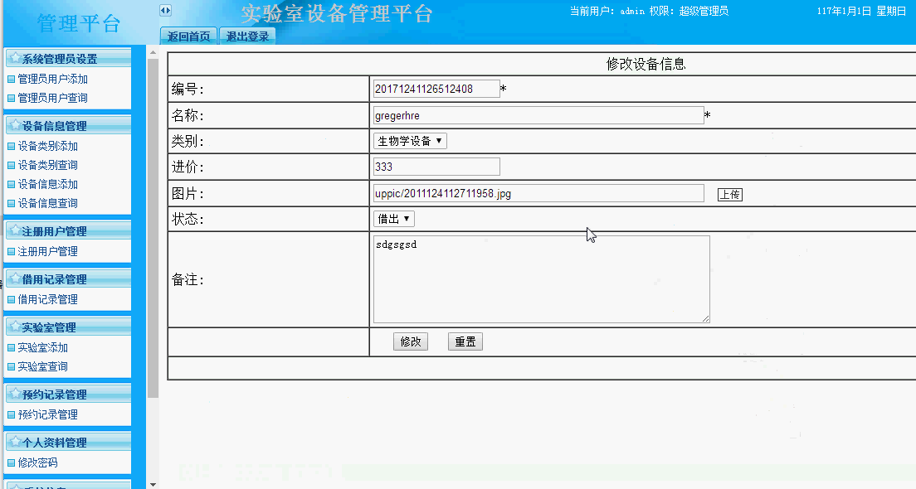916x489 pixels.
Task: Open 实验室添加 link
Action: [42, 348]
